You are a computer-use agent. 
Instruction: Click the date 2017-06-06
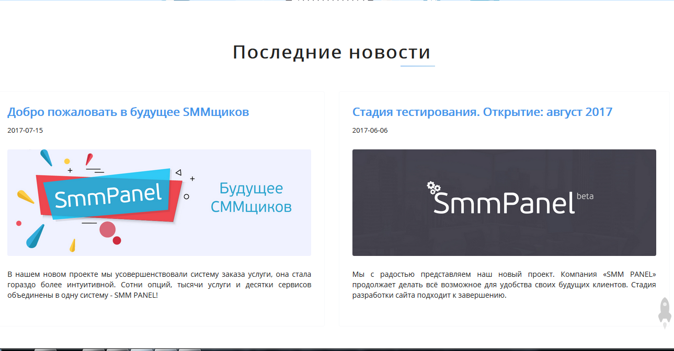pos(370,131)
